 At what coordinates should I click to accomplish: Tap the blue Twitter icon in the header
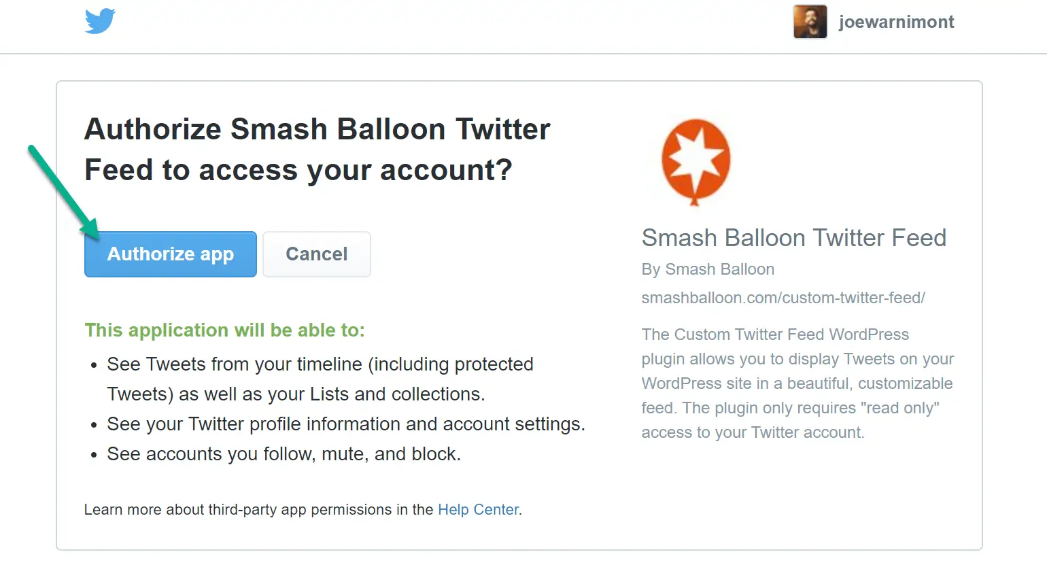pyautogui.click(x=100, y=21)
